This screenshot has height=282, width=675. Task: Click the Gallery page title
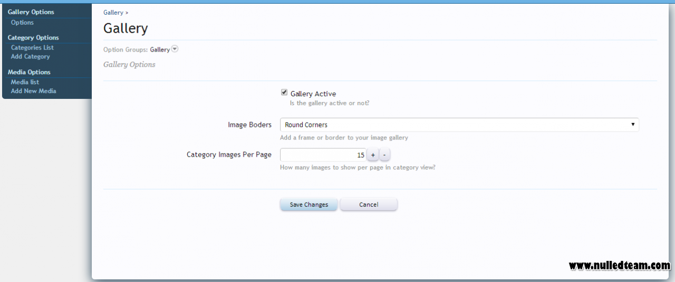click(126, 28)
